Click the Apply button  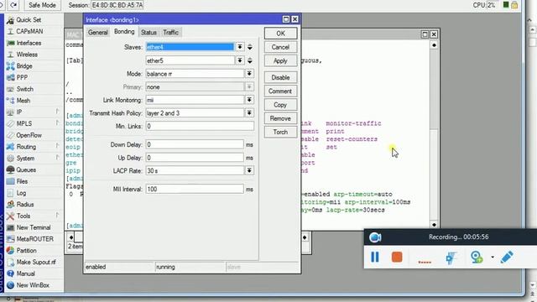[280, 60]
